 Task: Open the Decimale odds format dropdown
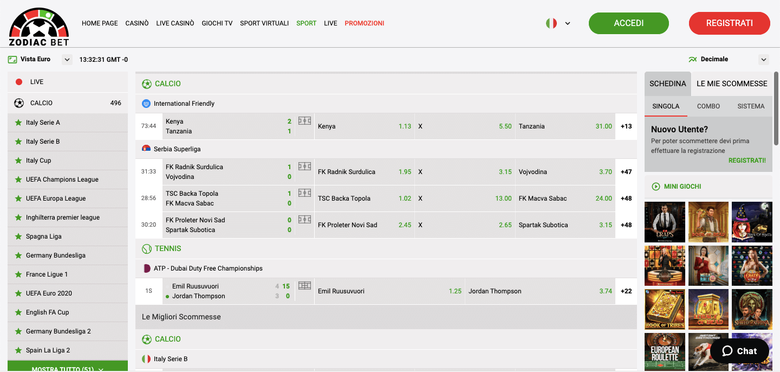tap(763, 59)
